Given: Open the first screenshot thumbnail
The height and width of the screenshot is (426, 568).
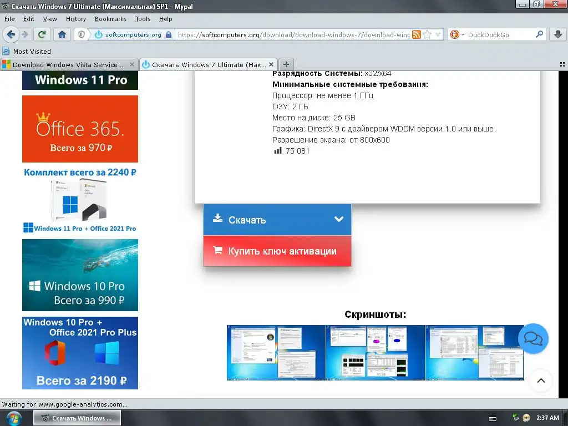Looking at the screenshot, I should point(276,352).
